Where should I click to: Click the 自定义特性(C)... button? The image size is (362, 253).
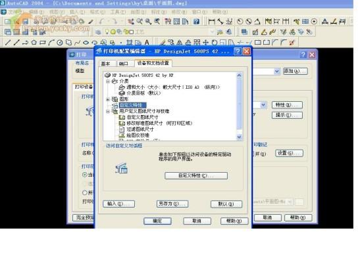pyautogui.click(x=196, y=176)
